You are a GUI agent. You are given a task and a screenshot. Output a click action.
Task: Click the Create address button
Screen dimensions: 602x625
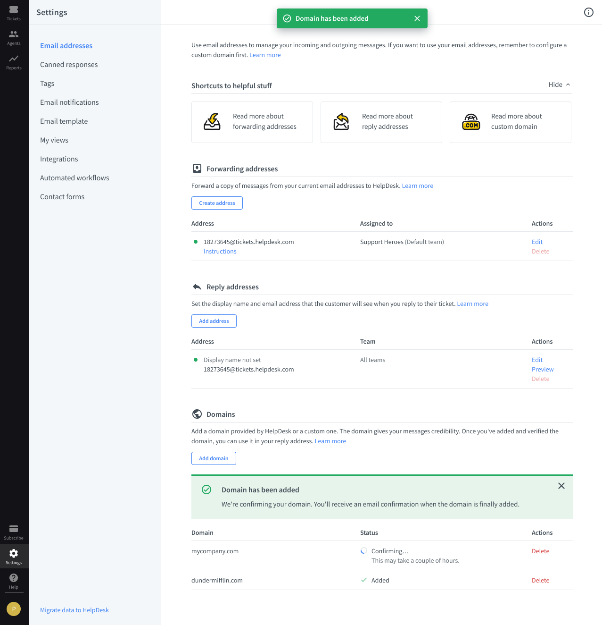coord(217,203)
